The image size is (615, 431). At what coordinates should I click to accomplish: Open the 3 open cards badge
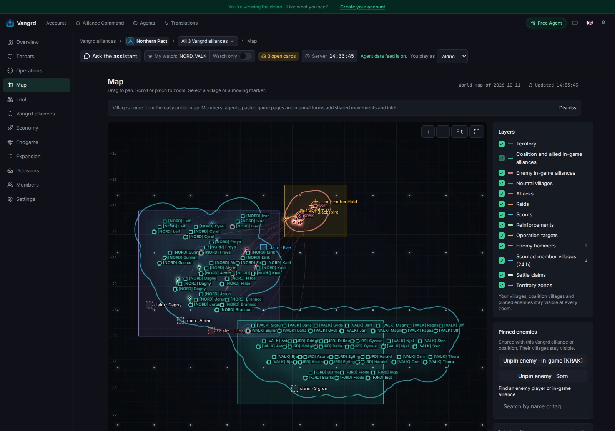pos(278,56)
